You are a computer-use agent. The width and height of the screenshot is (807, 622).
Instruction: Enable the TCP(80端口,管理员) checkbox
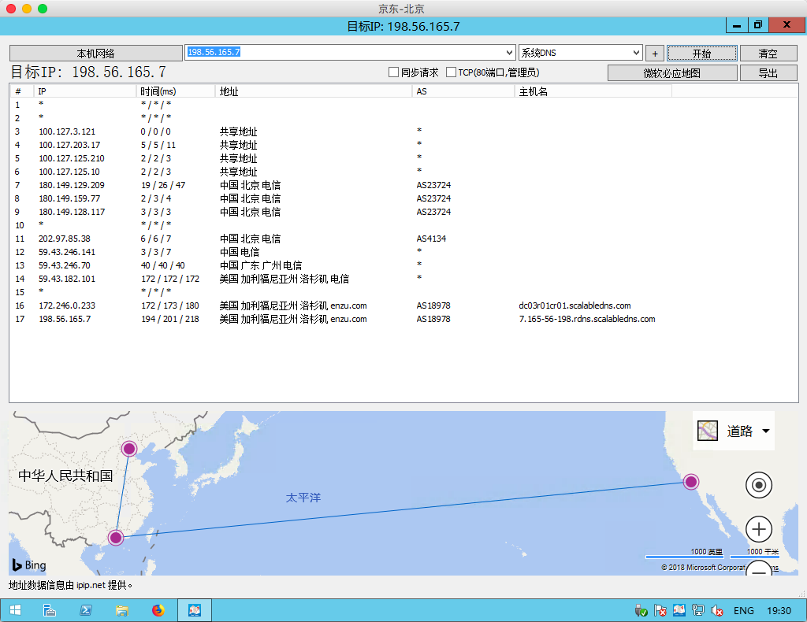451,72
